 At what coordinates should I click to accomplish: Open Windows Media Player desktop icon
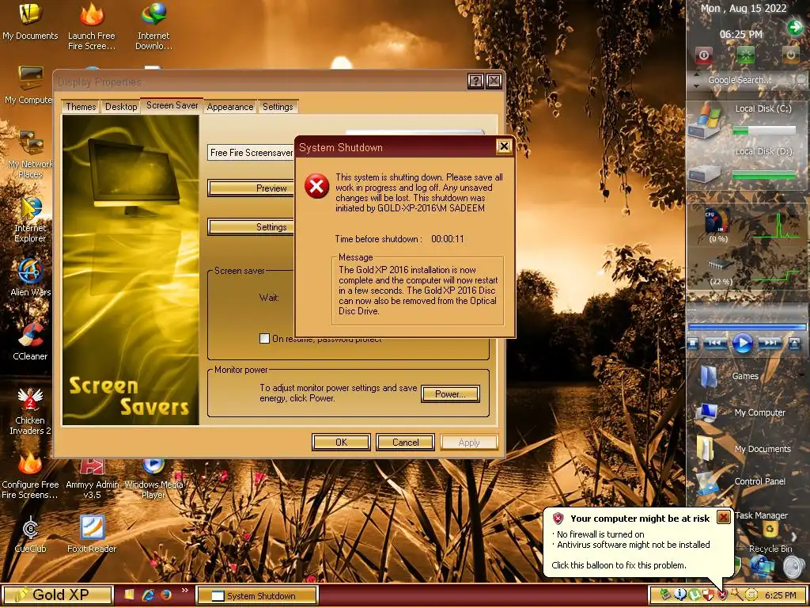(x=153, y=479)
